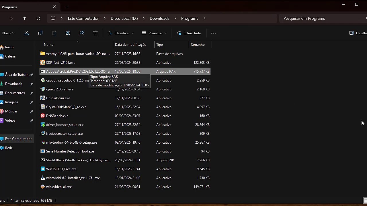Switch to details view icon in status bar
This screenshot has height=206, width=367.
pos(365,200)
